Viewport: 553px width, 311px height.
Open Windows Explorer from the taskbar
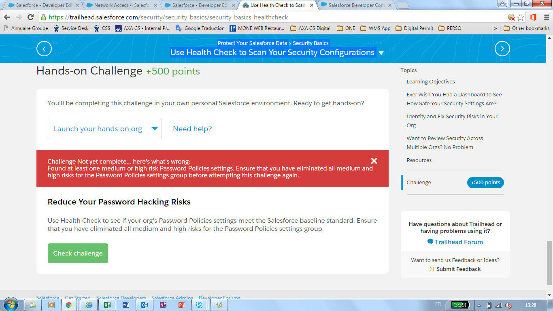click(x=33, y=305)
